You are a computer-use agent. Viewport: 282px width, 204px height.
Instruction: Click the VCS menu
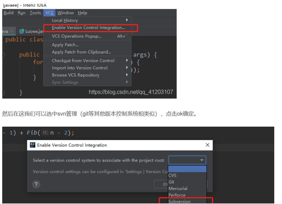[x=49, y=13]
